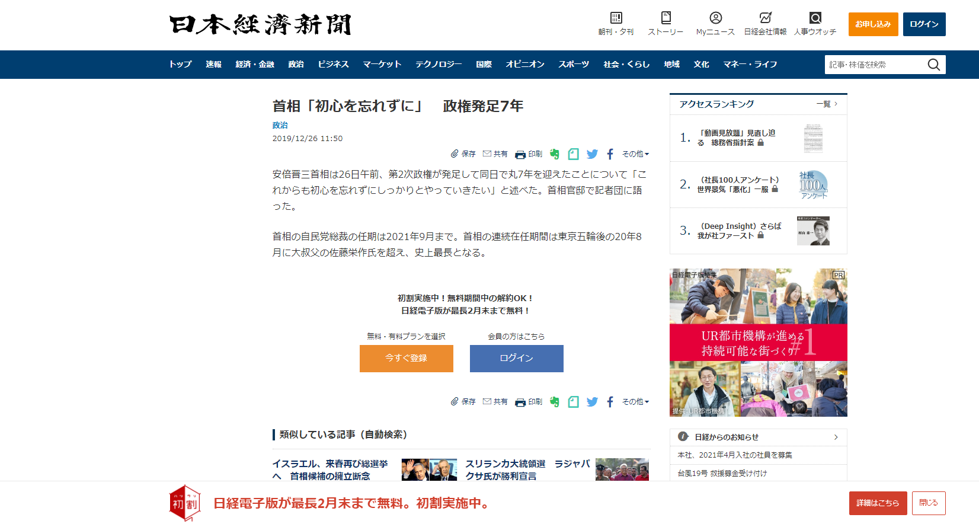The width and height of the screenshot is (979, 524).
Task: Click the bottom green note icon beside Twitter
Action: click(573, 402)
